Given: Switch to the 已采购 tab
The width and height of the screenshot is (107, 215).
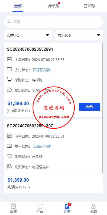Looking at the screenshot, I should tap(89, 6).
